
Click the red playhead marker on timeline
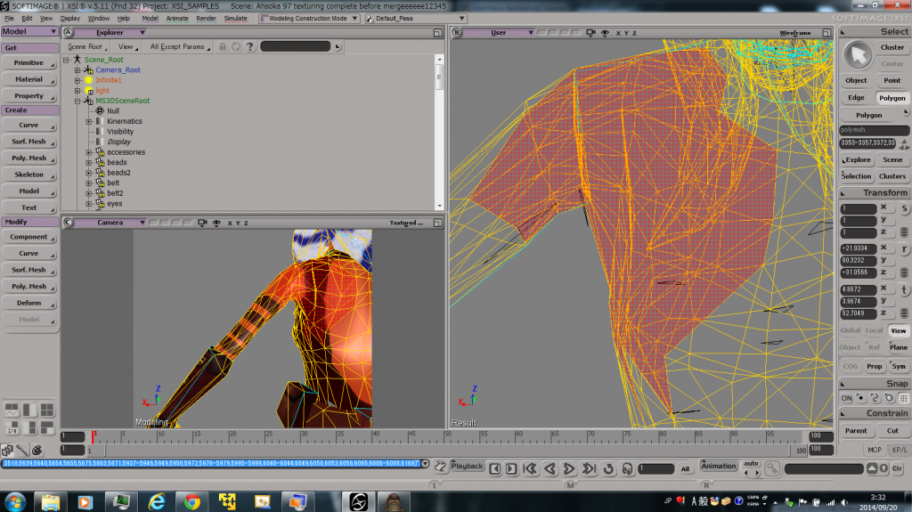[93, 437]
